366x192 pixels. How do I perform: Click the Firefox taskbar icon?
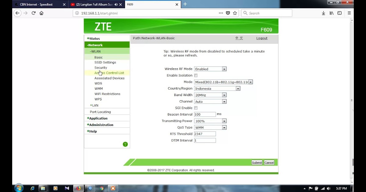tap(78, 188)
